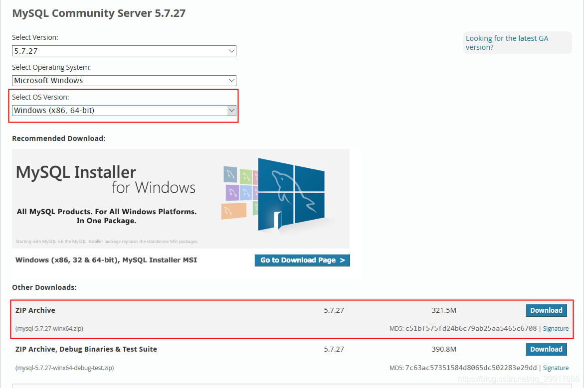Open Signature link for the debug-test zip
The image size is (584, 388).
[556, 368]
